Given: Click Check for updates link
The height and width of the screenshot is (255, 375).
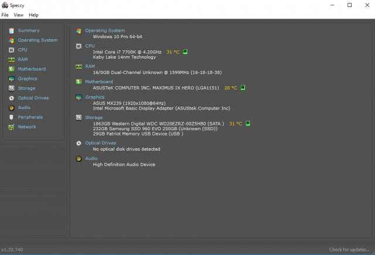Looking at the screenshot, I should point(350,250).
